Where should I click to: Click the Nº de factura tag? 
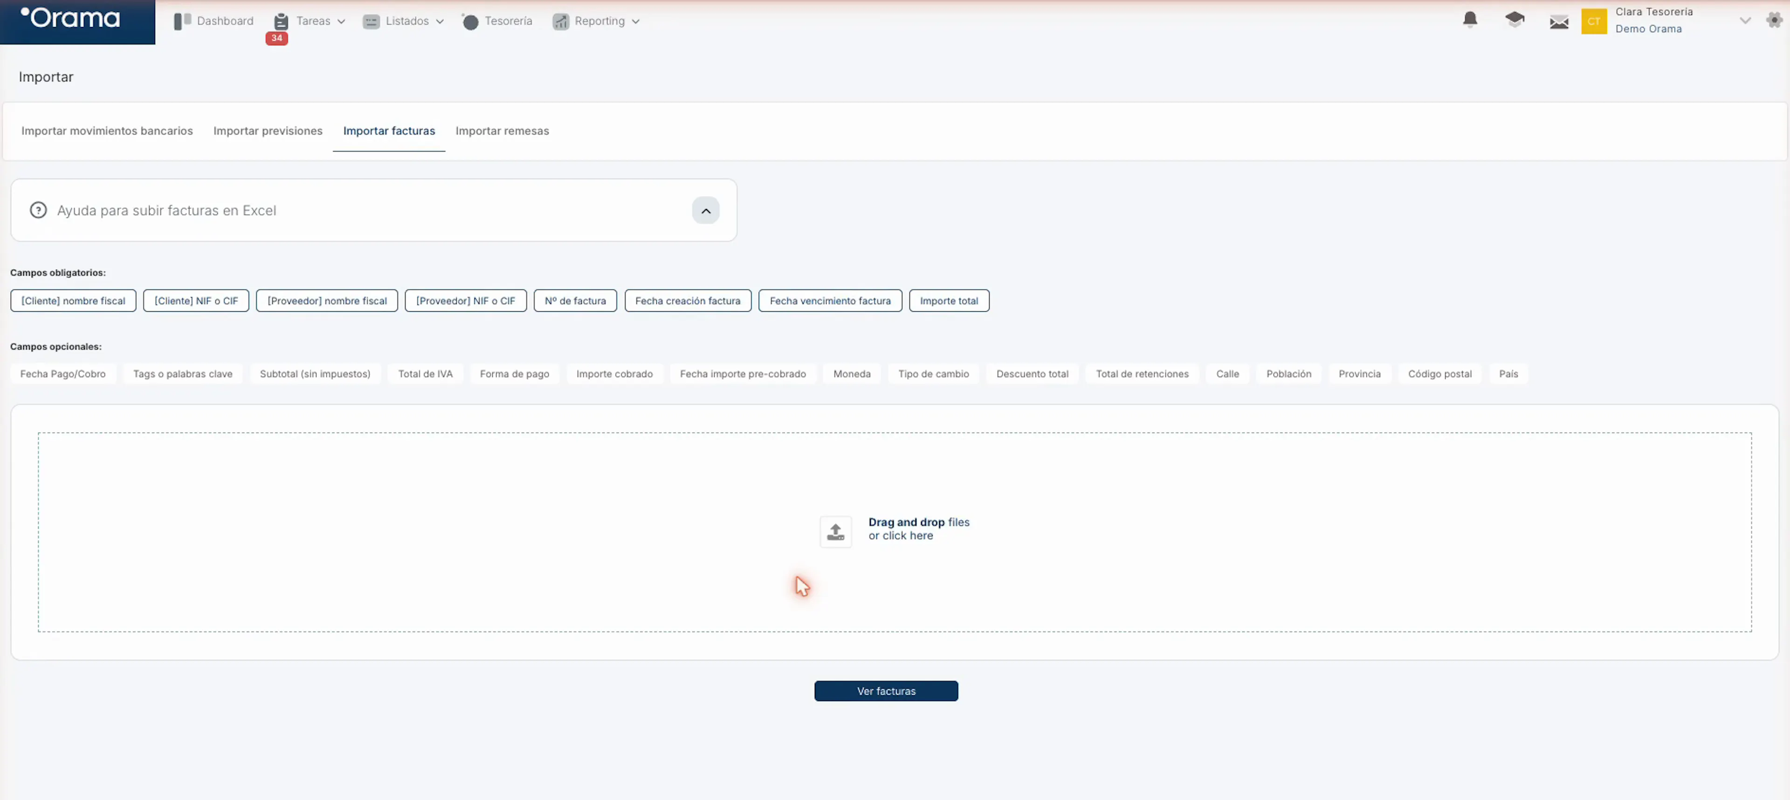[x=575, y=301]
